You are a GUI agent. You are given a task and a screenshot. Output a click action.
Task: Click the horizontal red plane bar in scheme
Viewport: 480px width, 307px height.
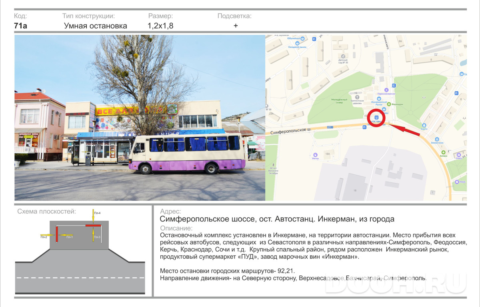pyautogui.click(x=93, y=226)
